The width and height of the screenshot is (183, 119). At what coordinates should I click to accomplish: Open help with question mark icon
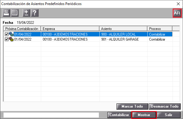(34, 13)
